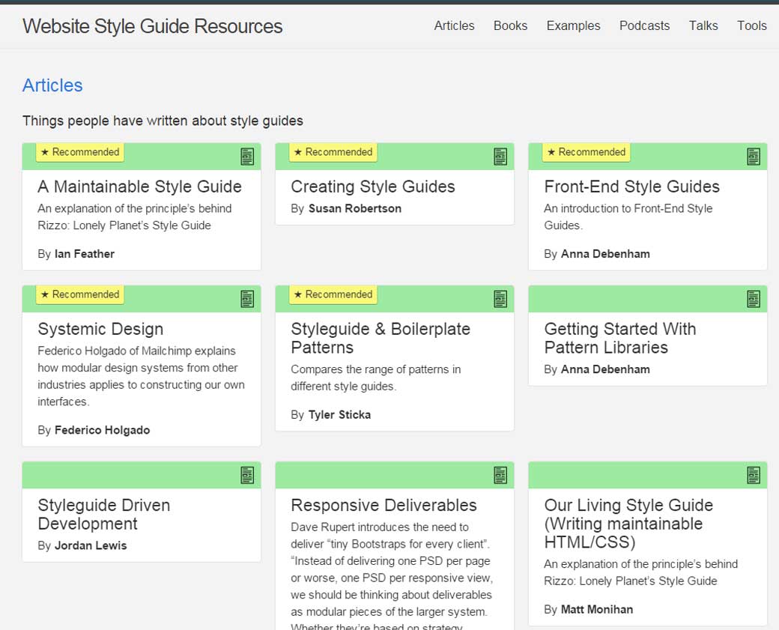This screenshot has height=630, width=779.
Task: Click the Recommended badge on Creating Style Guides
Action: coord(333,152)
